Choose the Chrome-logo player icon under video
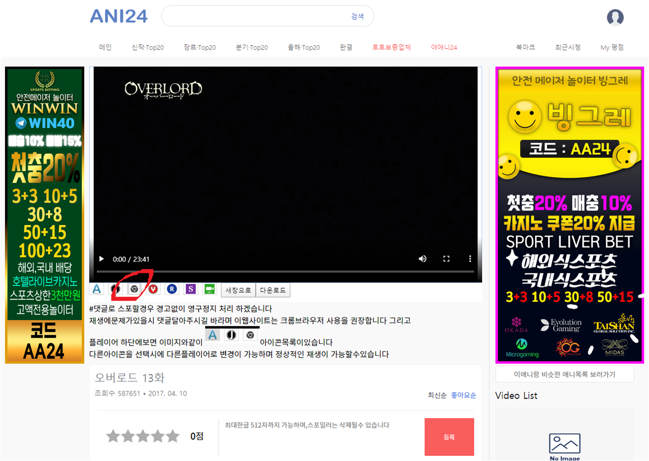 (134, 289)
